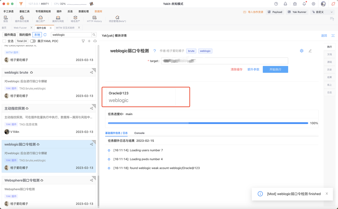
Task: Click the user avatar in title bar
Action: point(323,4)
